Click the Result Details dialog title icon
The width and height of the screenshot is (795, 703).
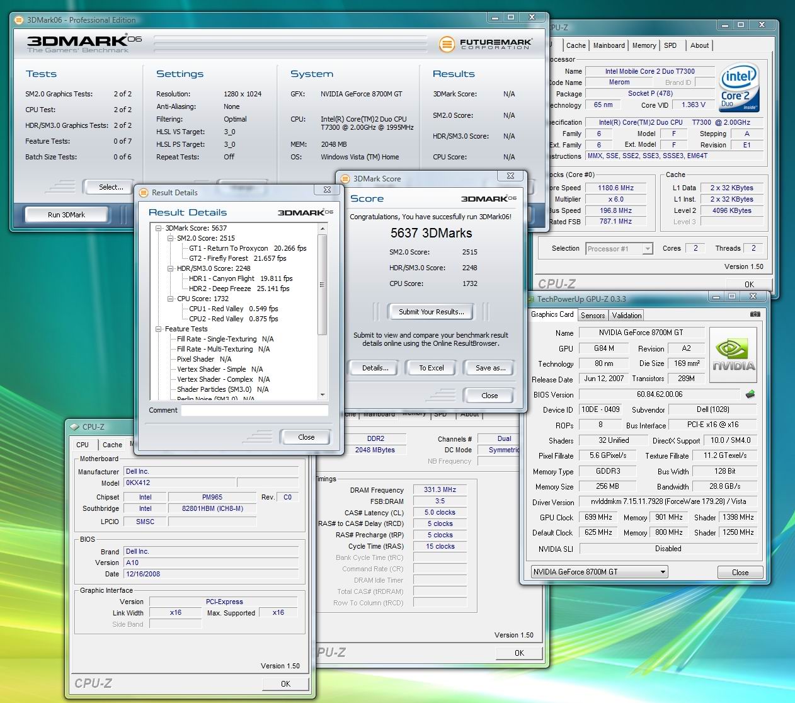144,192
